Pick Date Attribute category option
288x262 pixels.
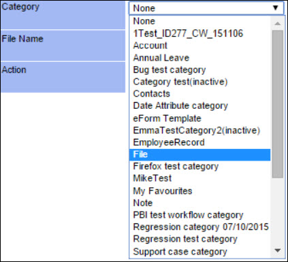[x=200, y=106]
